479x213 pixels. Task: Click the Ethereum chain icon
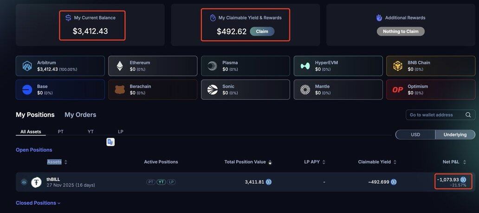click(x=120, y=66)
